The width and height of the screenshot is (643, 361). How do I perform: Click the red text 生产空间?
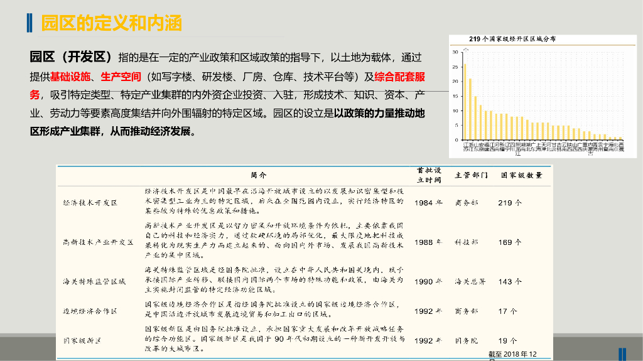(121, 77)
